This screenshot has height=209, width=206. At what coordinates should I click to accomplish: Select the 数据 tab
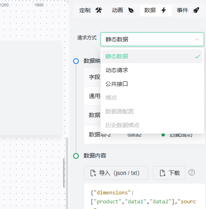(156, 11)
